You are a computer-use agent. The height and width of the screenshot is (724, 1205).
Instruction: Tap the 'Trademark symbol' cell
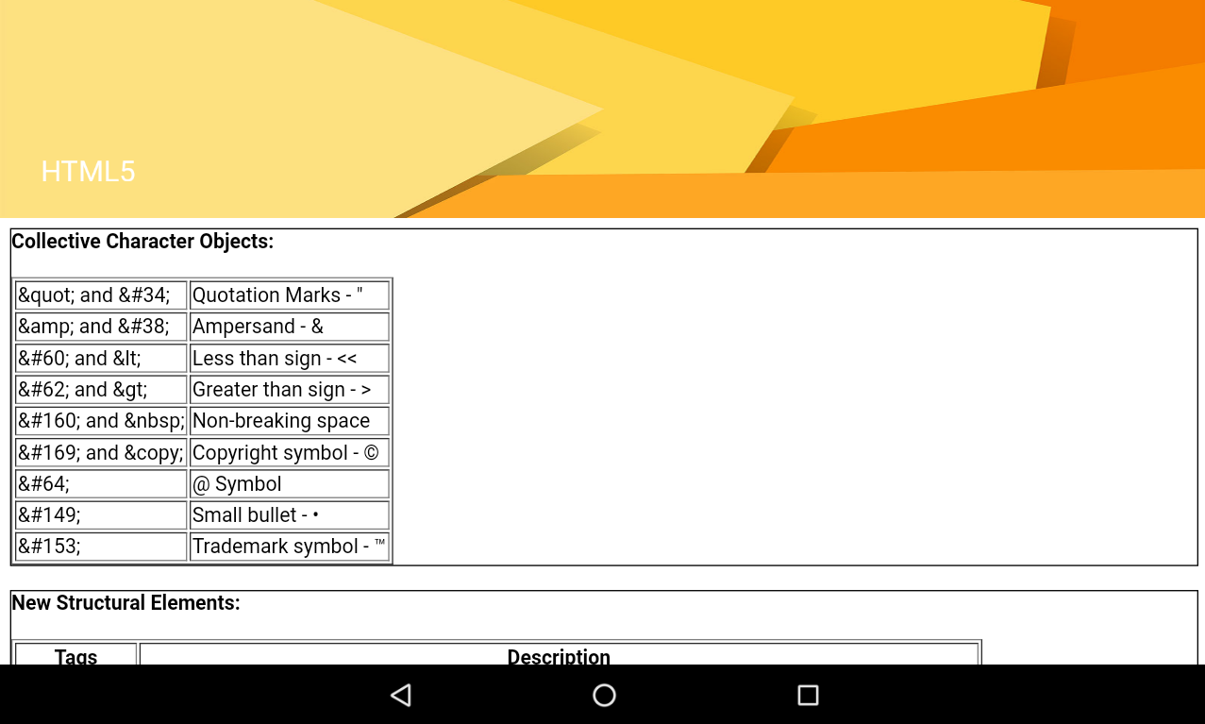click(x=290, y=547)
